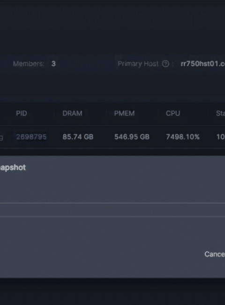
Task: Click the primary host name rr750hst01
Action: (x=203, y=64)
